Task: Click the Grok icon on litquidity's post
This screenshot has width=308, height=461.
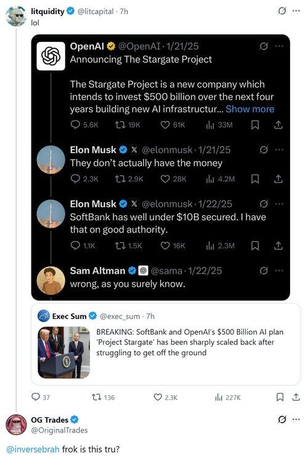Action: [282, 11]
